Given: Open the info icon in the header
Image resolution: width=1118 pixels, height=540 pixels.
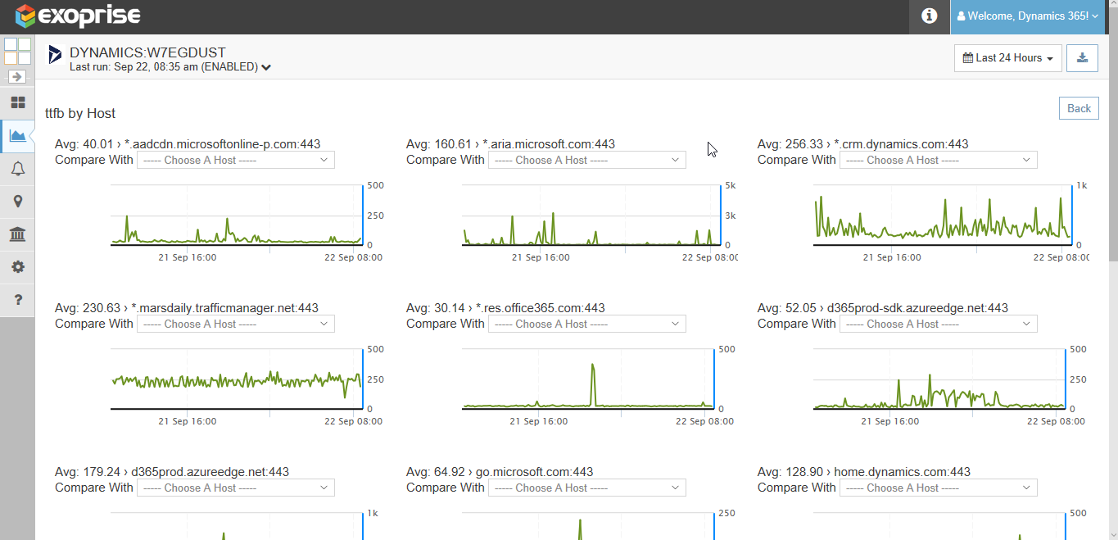Looking at the screenshot, I should 929,16.
